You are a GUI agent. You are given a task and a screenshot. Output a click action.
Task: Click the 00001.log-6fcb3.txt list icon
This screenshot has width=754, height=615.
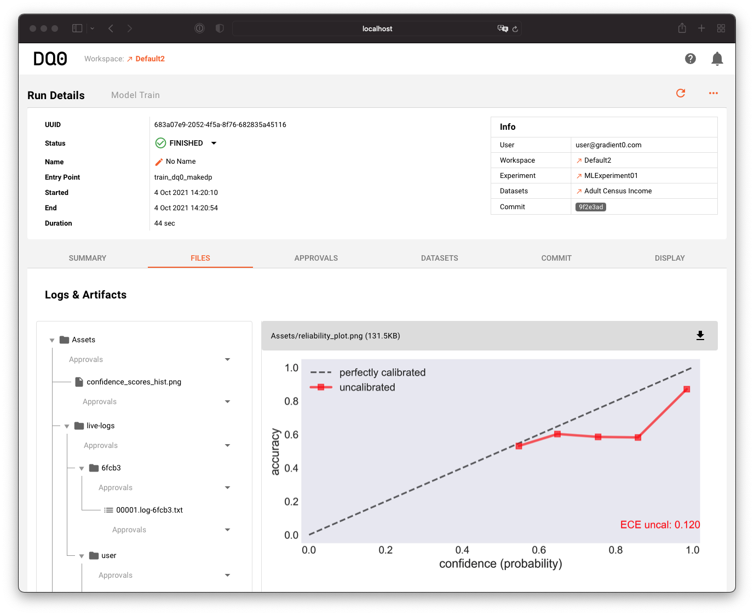pyautogui.click(x=108, y=510)
